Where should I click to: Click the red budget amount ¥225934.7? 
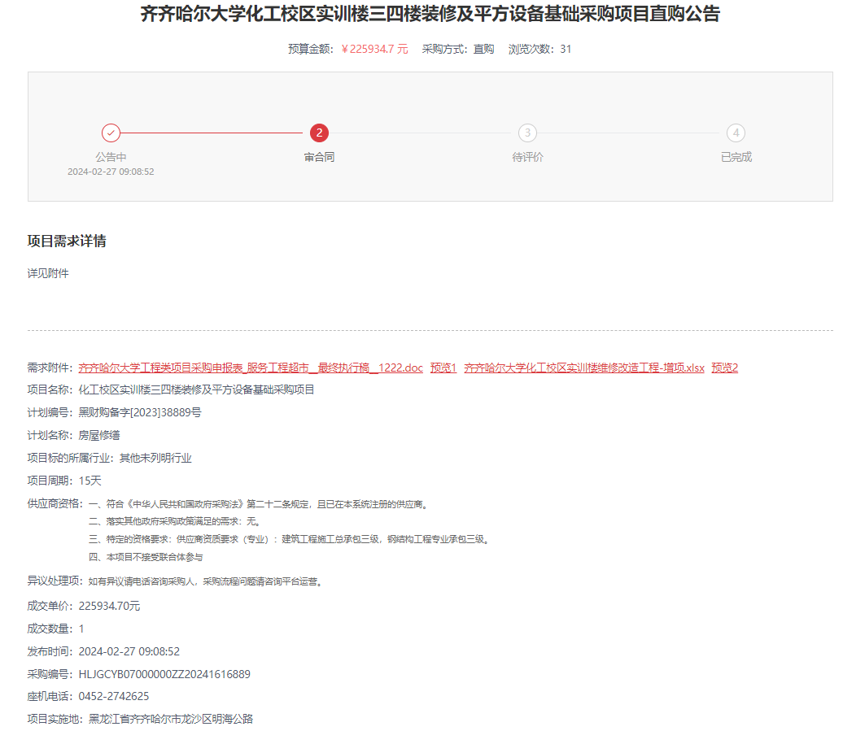(x=374, y=49)
